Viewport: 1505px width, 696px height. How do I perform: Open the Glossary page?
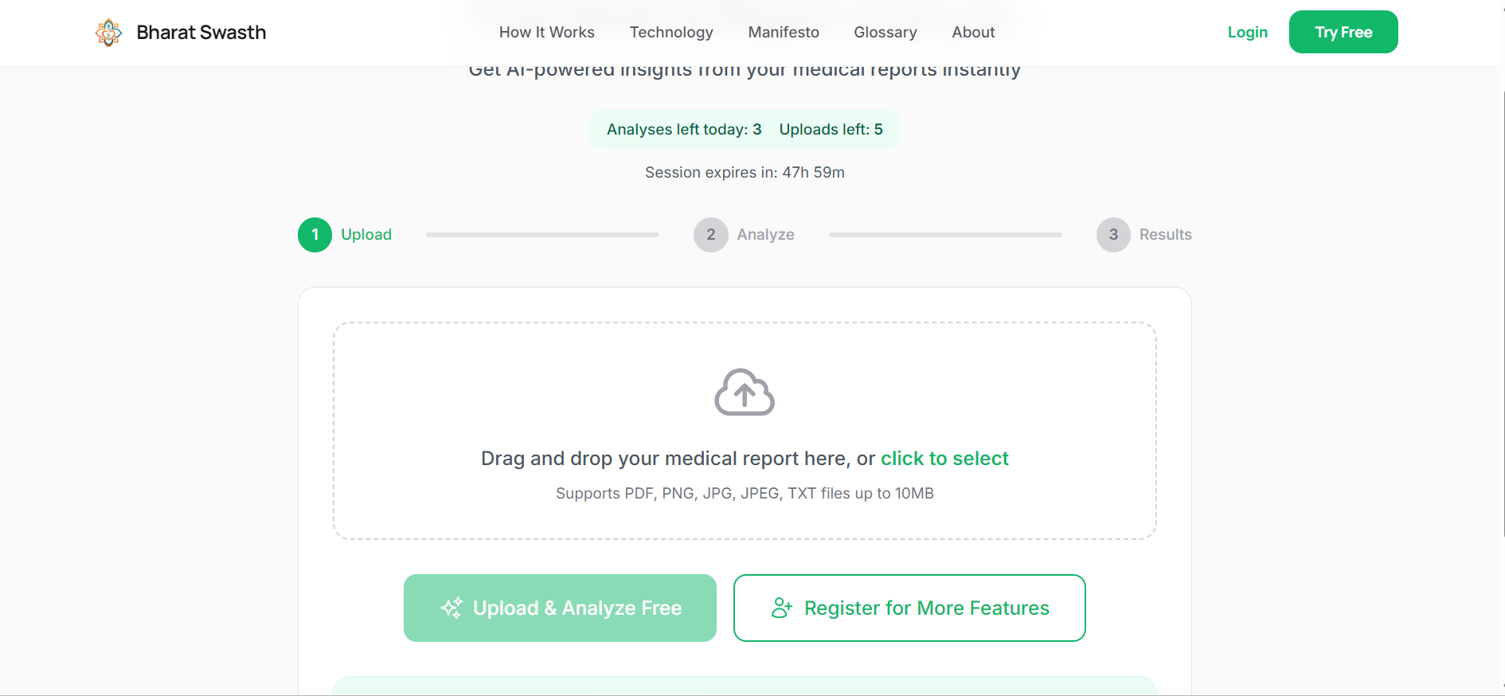885,33
